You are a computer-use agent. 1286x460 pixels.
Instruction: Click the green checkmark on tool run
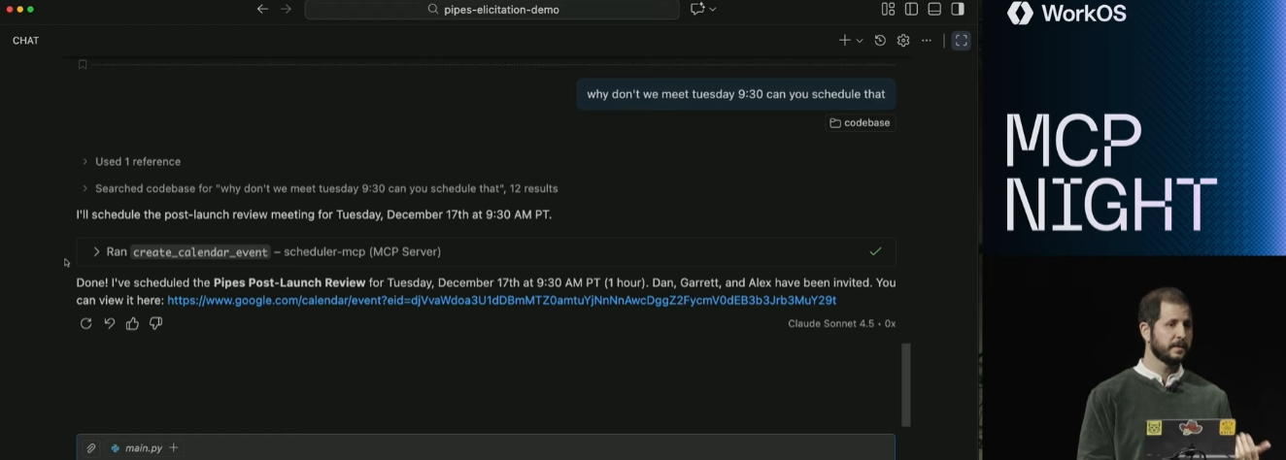click(x=875, y=251)
